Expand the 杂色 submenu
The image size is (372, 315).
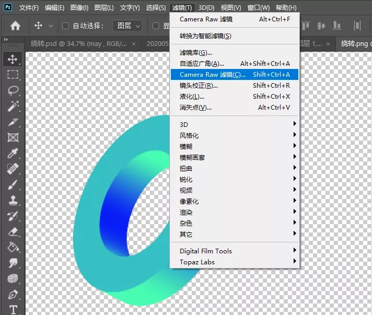pos(235,223)
